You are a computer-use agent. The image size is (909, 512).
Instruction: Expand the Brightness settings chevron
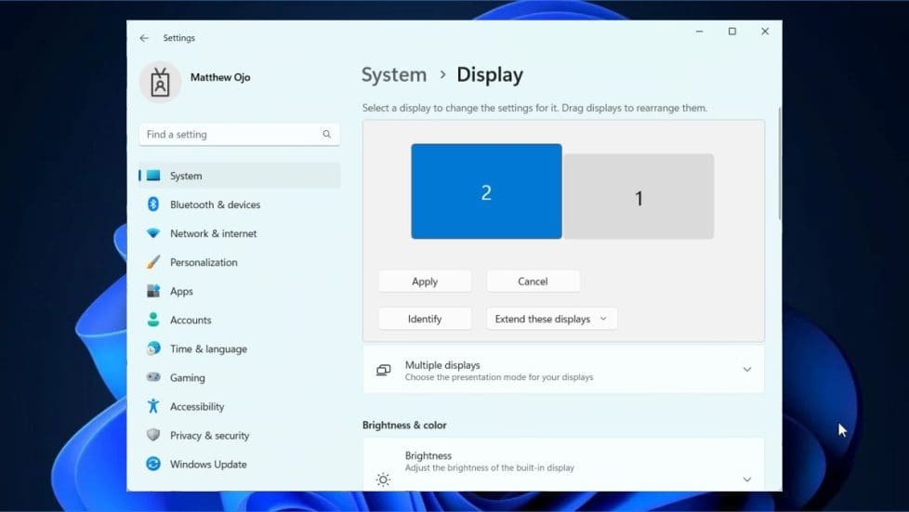coord(746,479)
